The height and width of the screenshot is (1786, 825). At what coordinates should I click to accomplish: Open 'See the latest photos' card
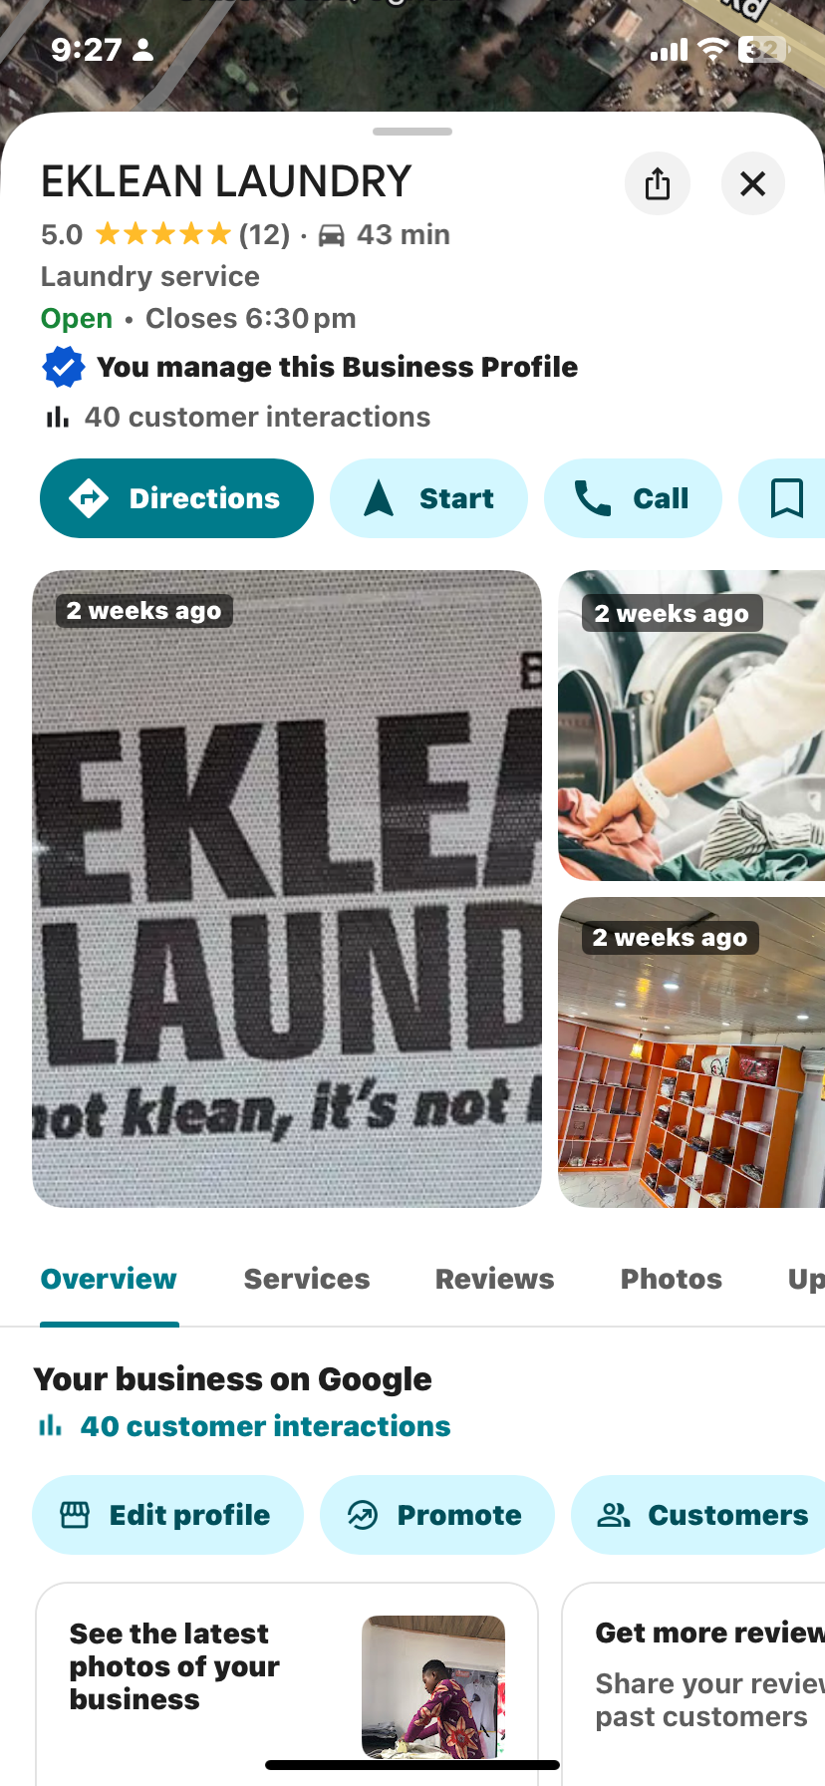click(287, 1684)
